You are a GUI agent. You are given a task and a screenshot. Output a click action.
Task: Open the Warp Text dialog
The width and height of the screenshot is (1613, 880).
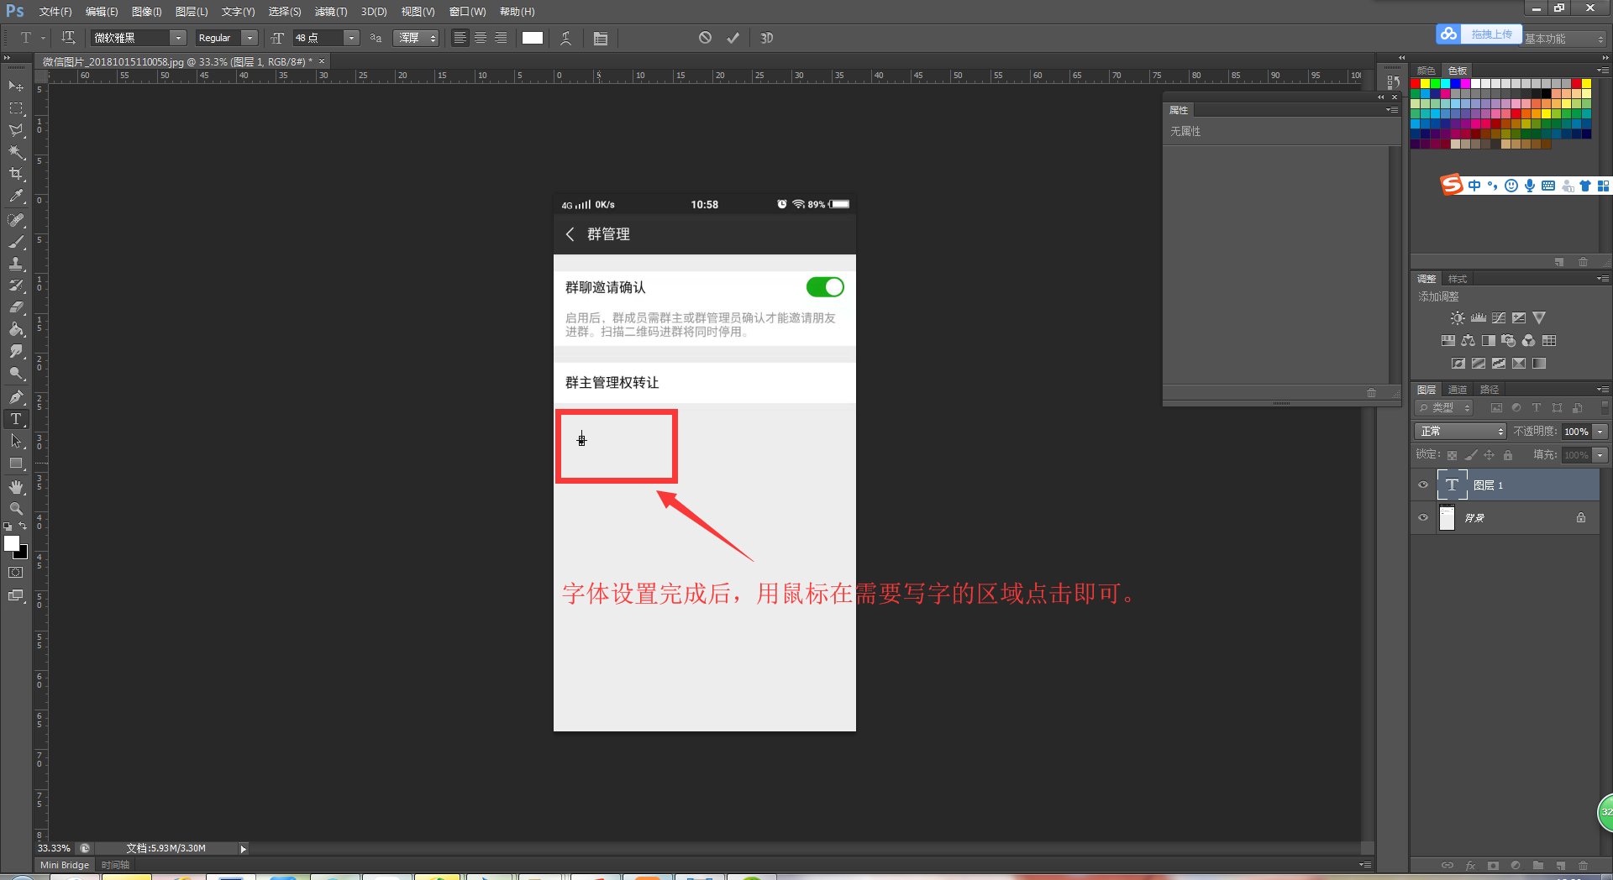click(565, 38)
